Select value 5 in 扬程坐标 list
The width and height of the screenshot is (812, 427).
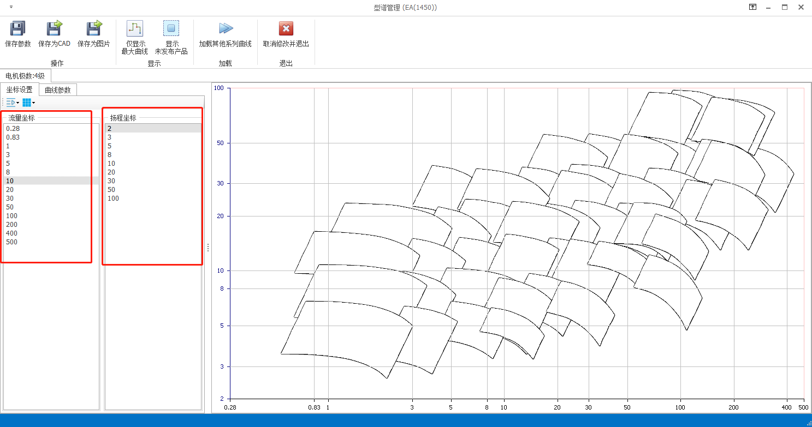coord(153,146)
